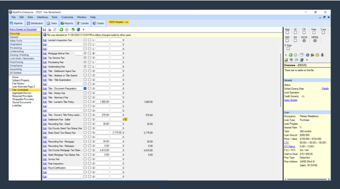Viewport: 340px width, 189px height.
Task: Click the Find a Screen or Document link
Action: coord(23,29)
